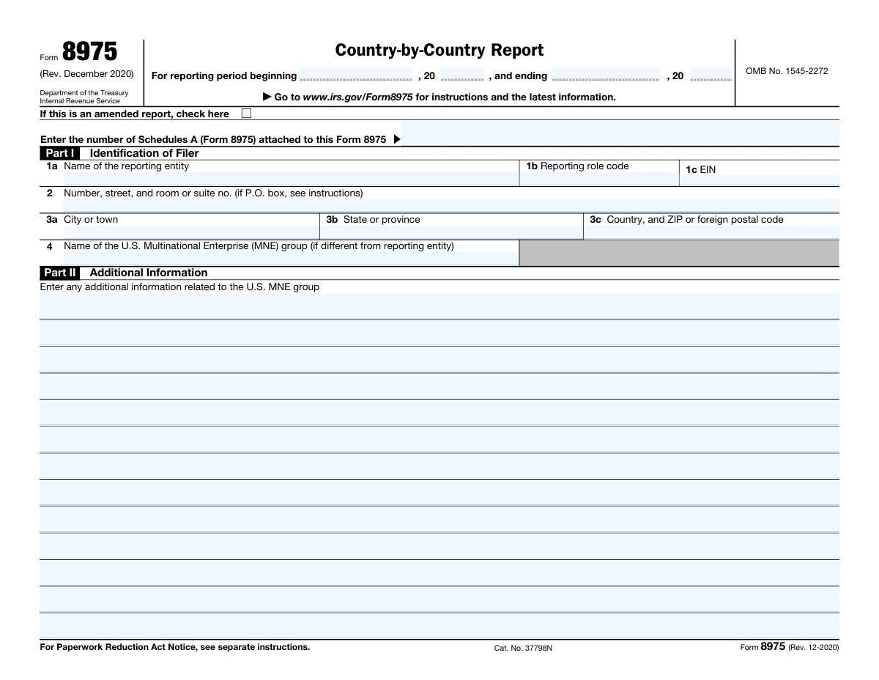The image size is (879, 680).
Task: Click the first Part II additional information line
Action: click(x=439, y=306)
